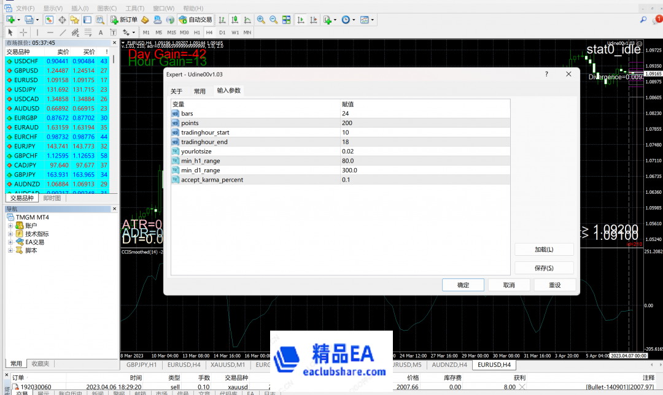Expand the EA交易 node in Navigator
The width and height of the screenshot is (663, 395).
[10, 242]
